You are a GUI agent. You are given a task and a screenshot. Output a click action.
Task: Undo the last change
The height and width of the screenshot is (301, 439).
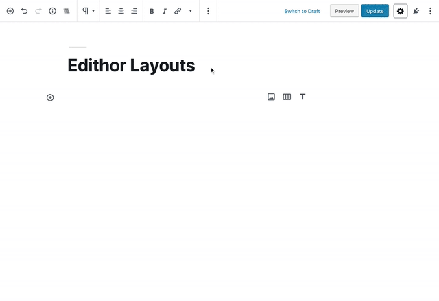[25, 11]
